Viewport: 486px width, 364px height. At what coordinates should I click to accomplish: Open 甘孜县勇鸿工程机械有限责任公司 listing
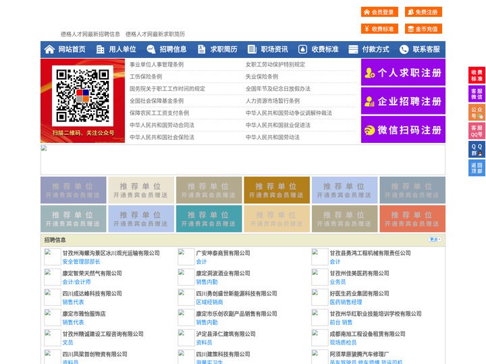[x=370, y=253]
